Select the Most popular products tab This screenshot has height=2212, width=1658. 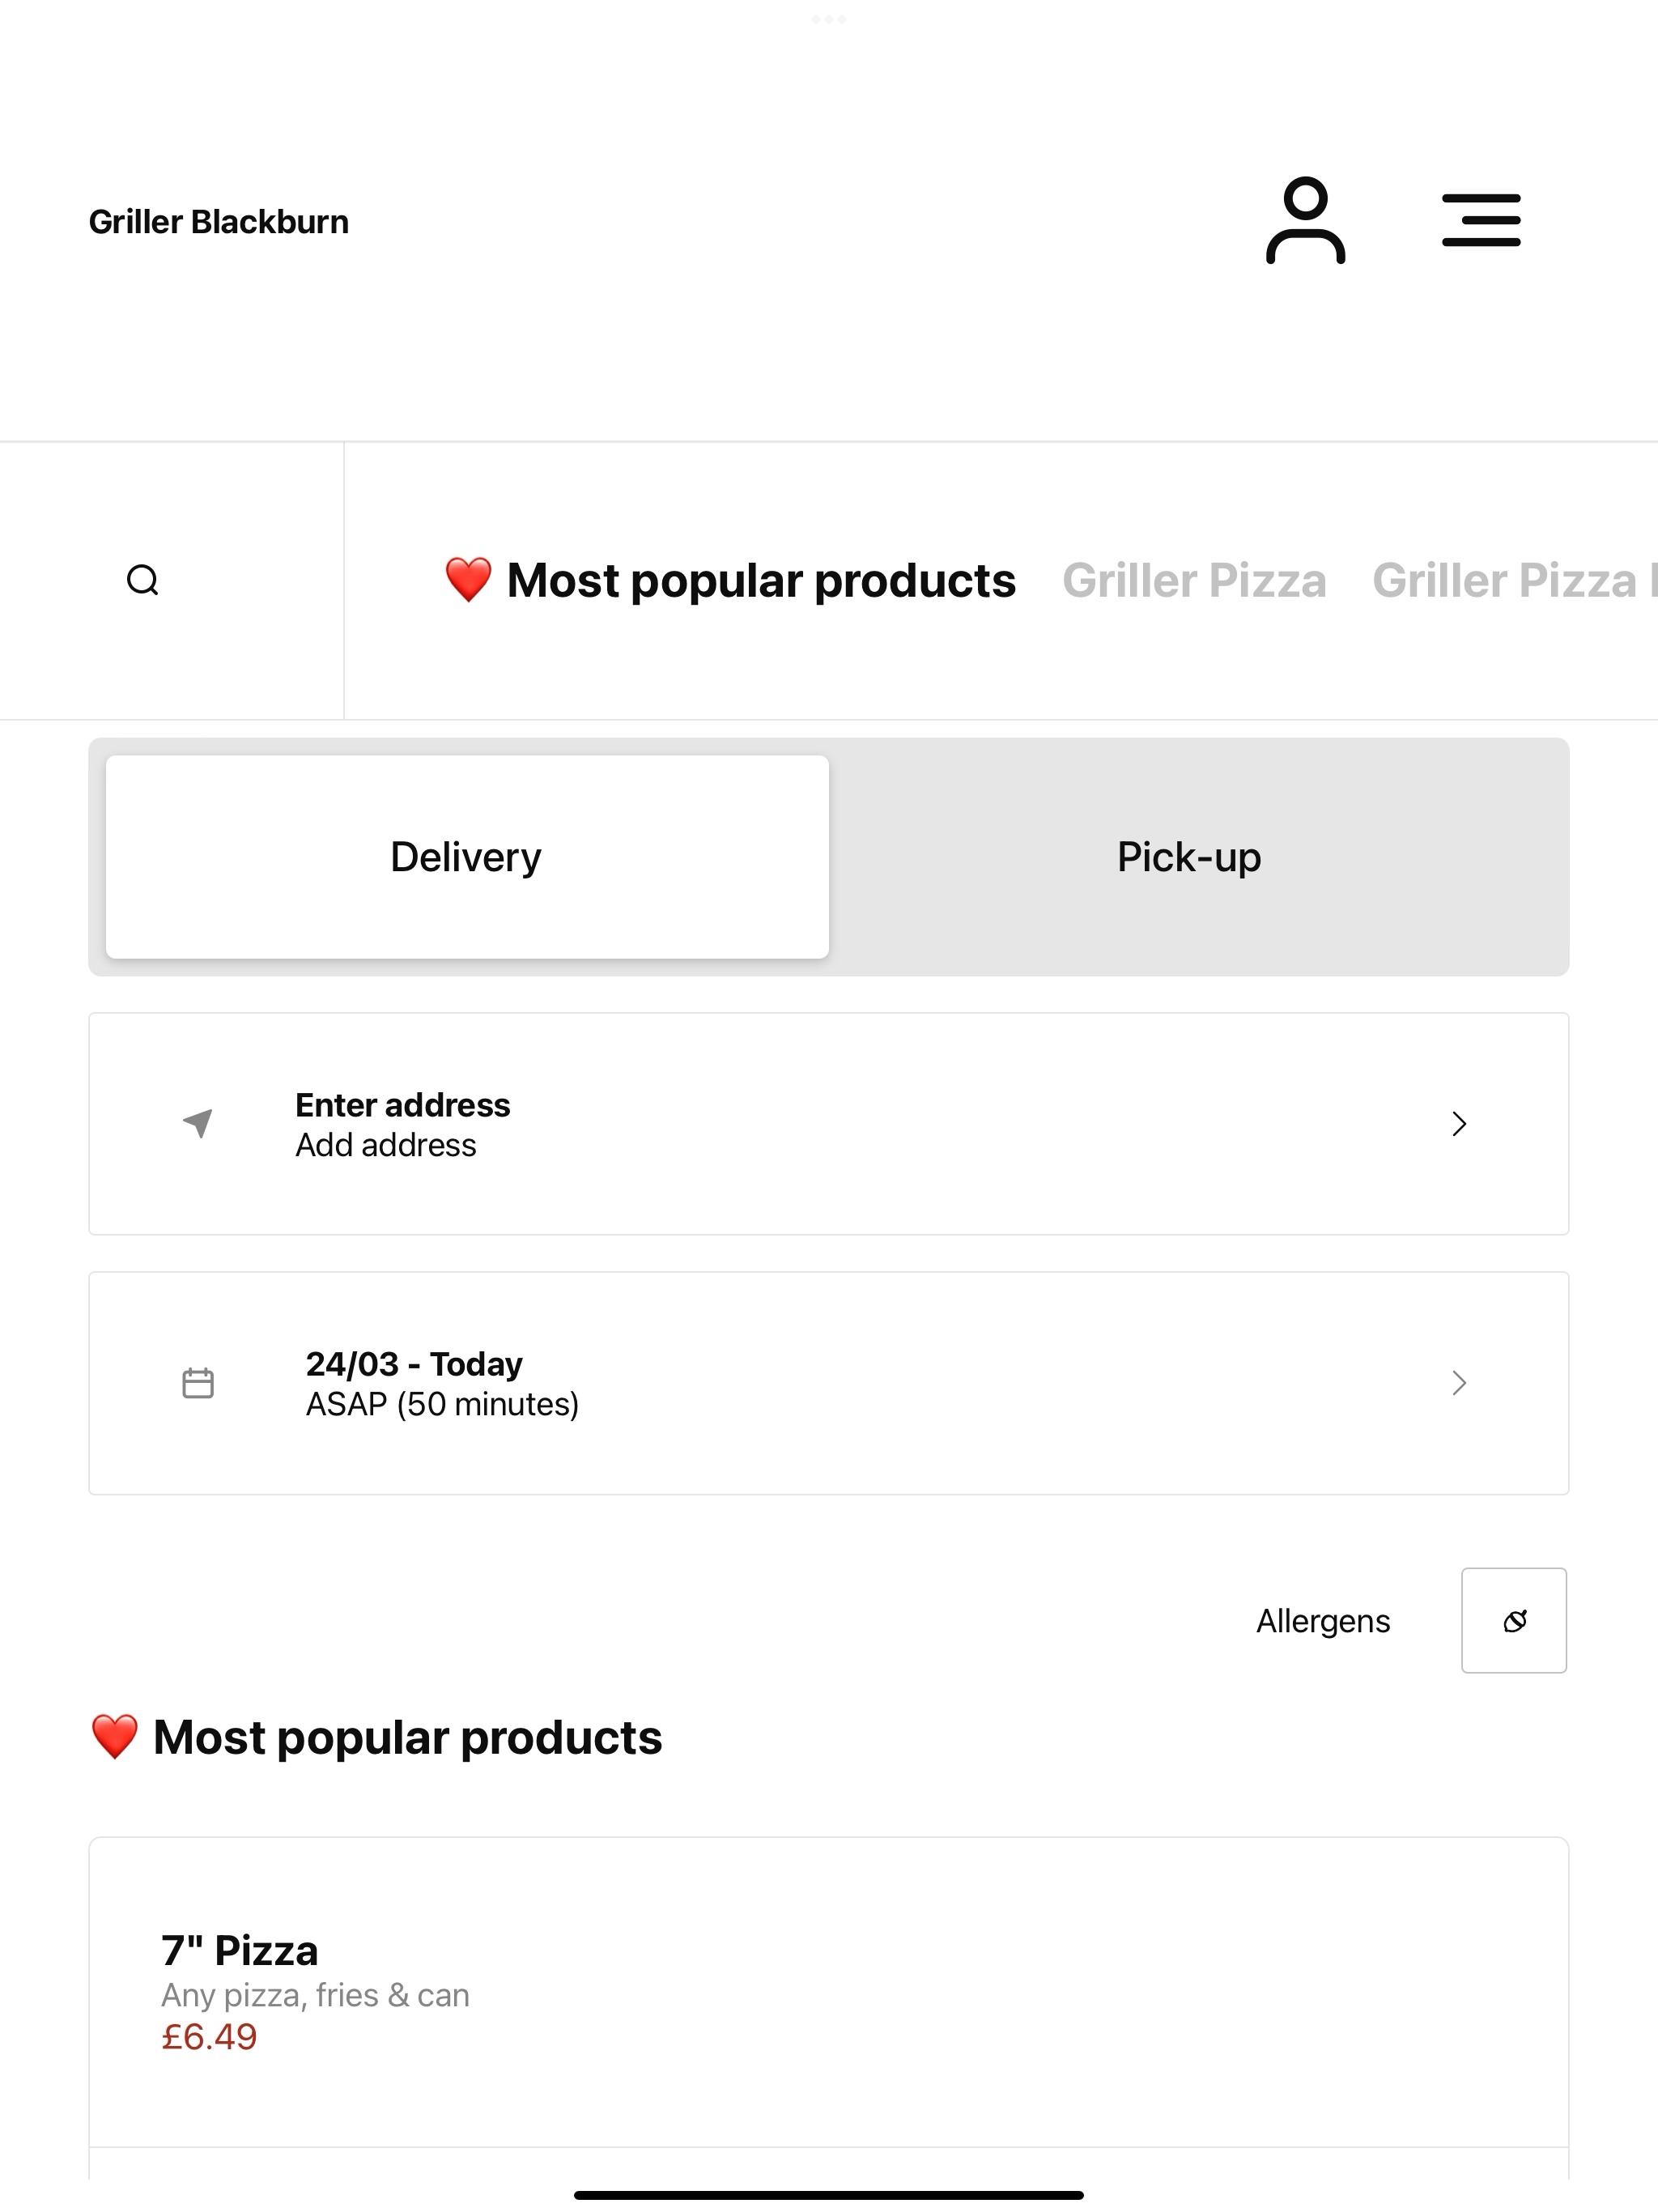pos(730,580)
